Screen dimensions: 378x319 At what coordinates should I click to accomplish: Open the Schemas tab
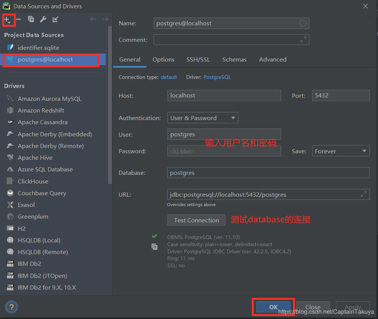pyautogui.click(x=235, y=60)
